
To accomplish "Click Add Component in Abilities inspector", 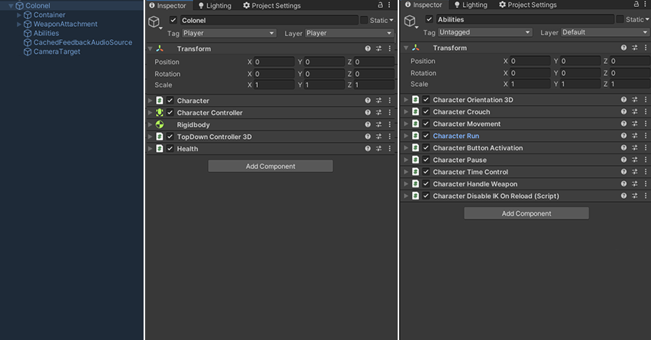I will click(x=527, y=213).
